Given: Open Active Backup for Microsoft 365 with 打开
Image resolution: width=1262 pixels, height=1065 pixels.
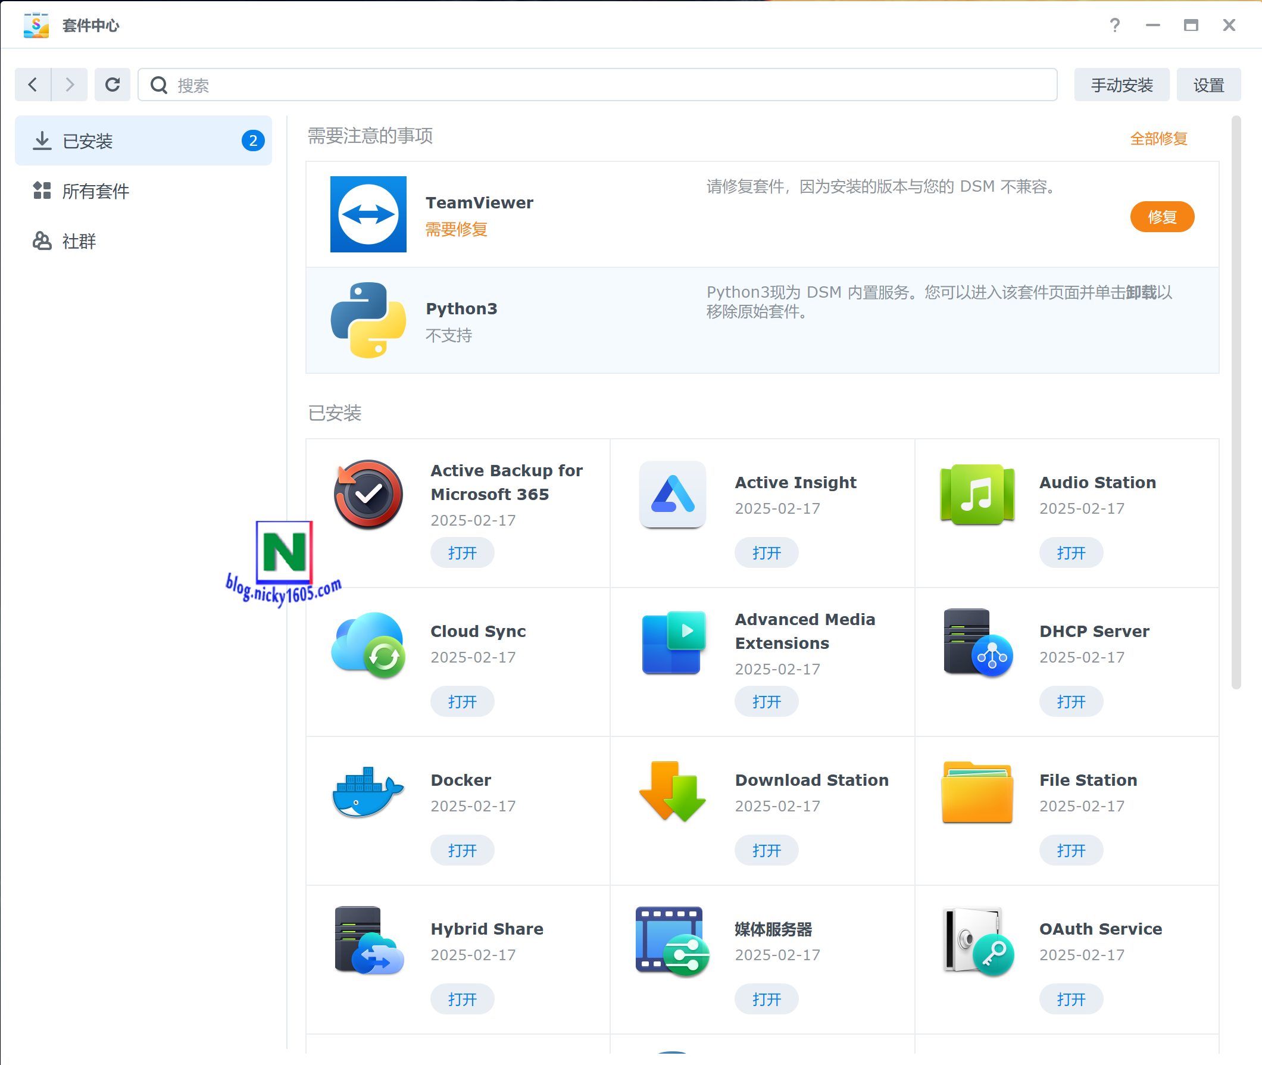Looking at the screenshot, I should tap(462, 553).
